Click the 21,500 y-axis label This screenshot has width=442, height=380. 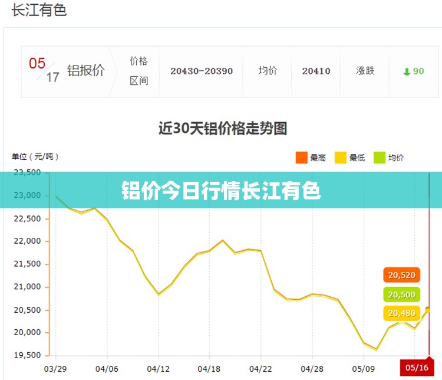pyautogui.click(x=27, y=264)
